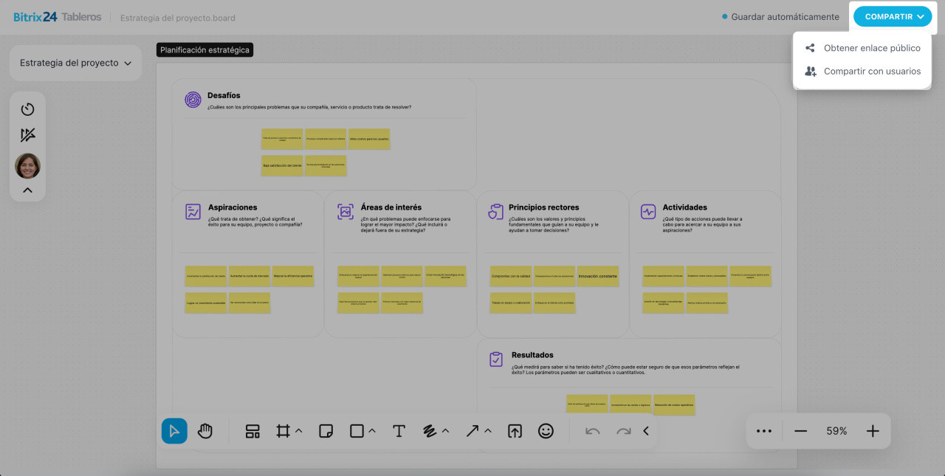945x476 pixels.
Task: Click the COMPARTIR button
Action: (x=893, y=16)
